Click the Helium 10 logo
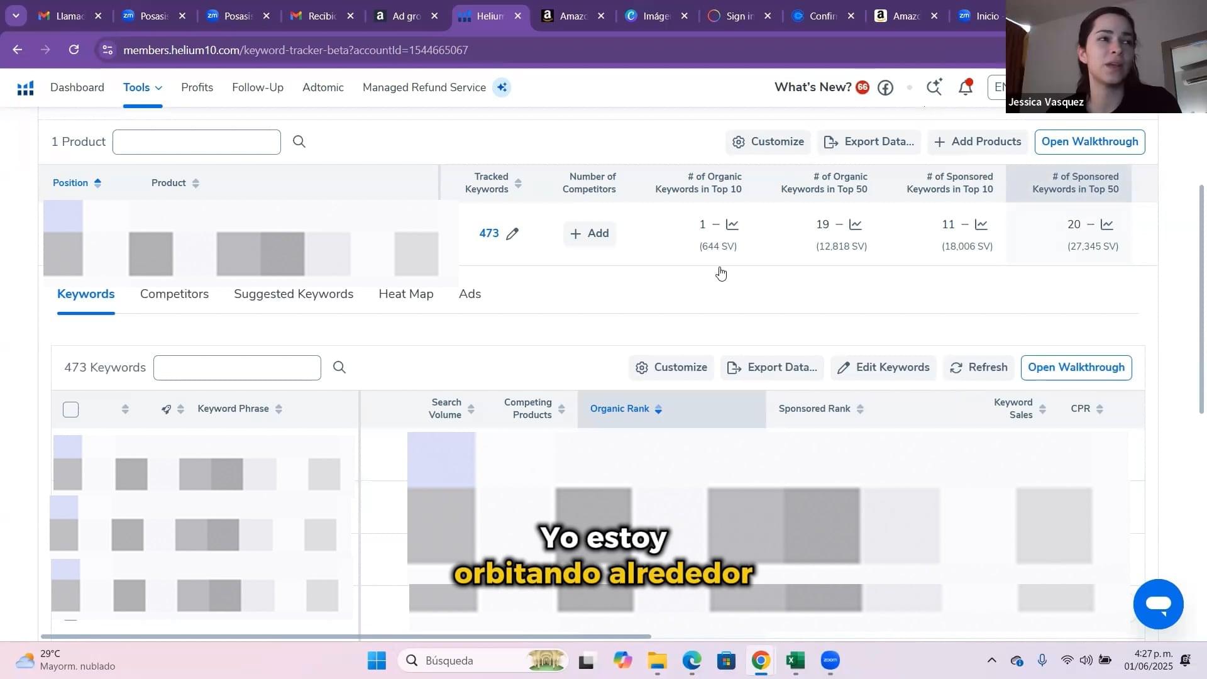This screenshot has width=1207, height=679. coord(25,87)
